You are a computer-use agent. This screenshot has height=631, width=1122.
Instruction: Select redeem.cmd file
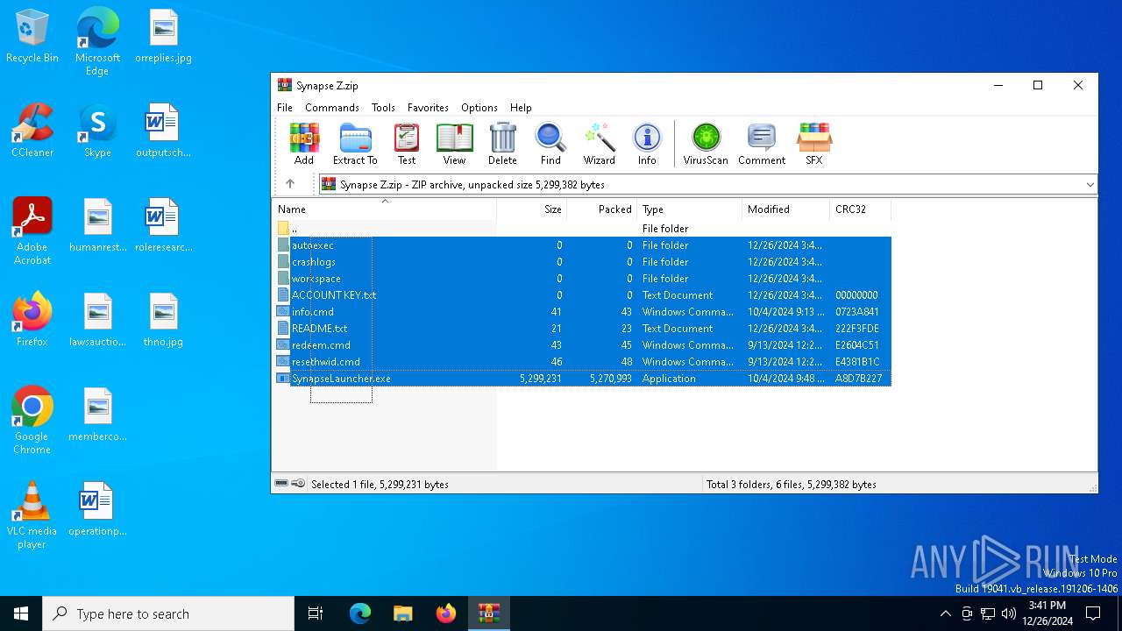pos(582,345)
